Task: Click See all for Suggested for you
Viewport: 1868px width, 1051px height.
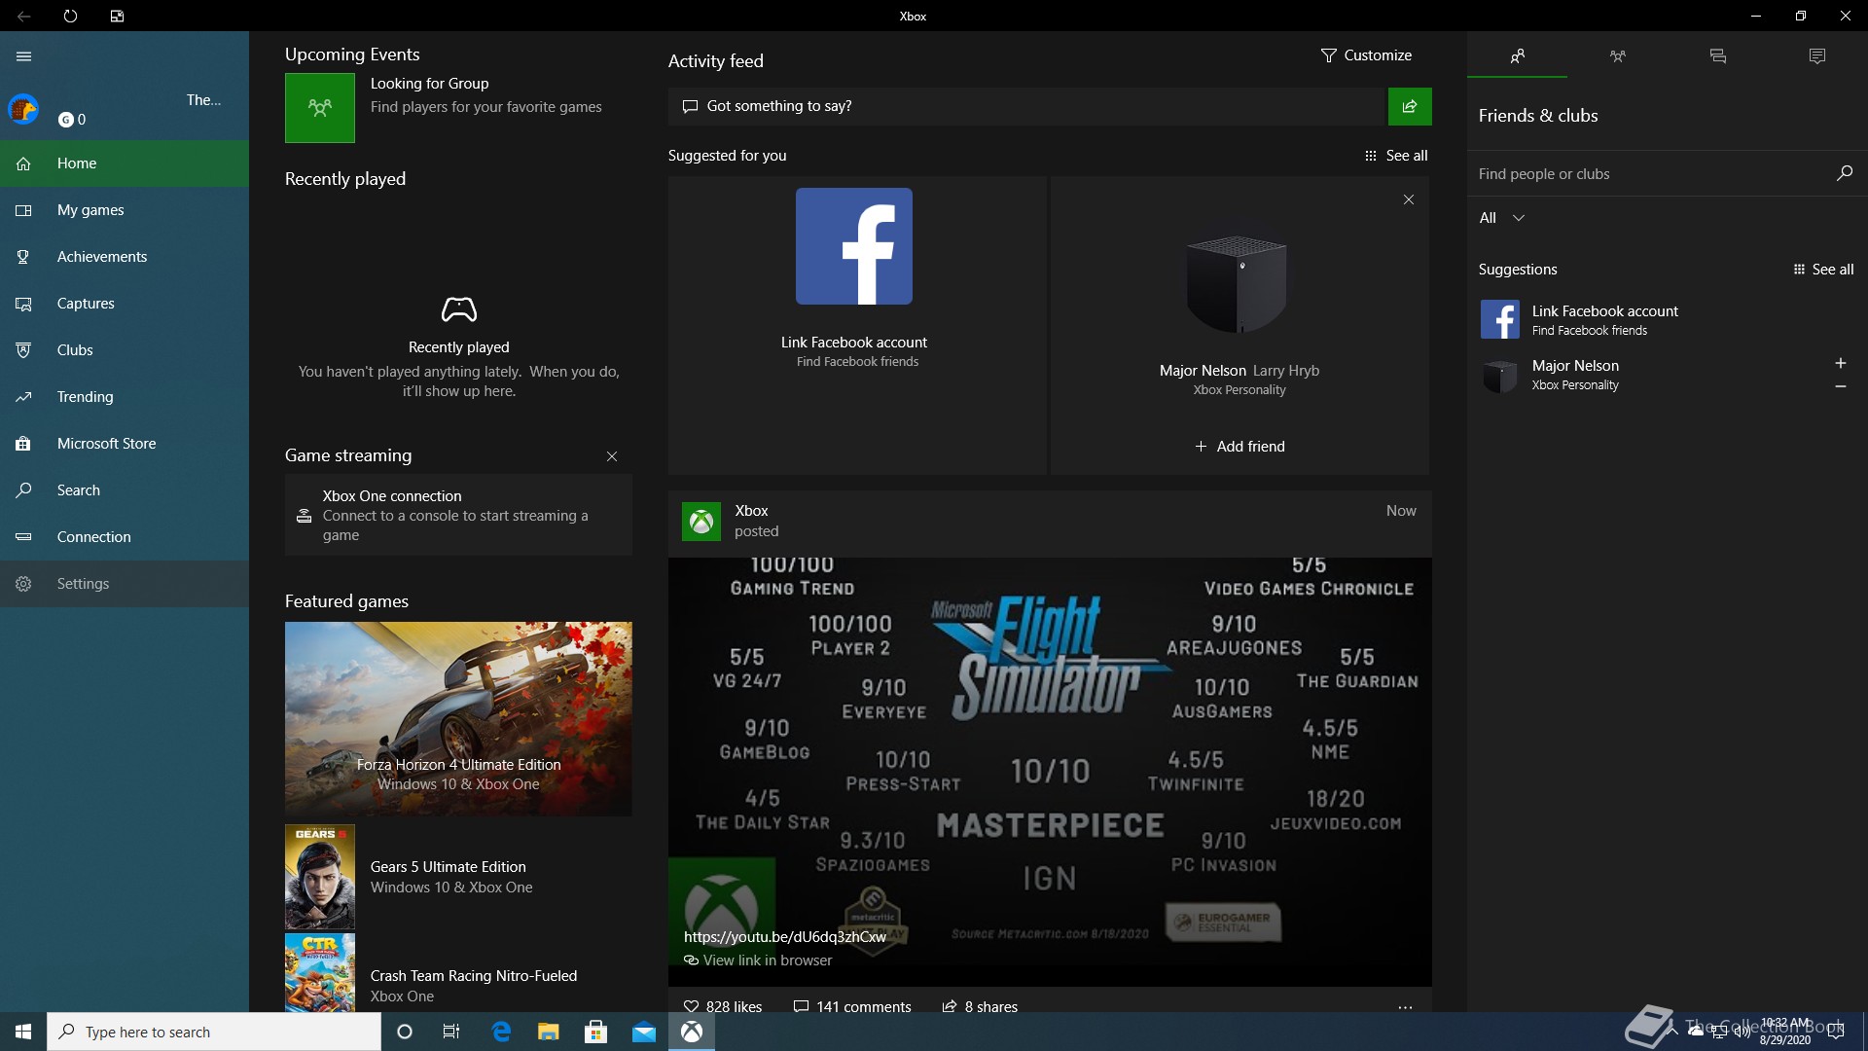Action: pyautogui.click(x=1396, y=156)
